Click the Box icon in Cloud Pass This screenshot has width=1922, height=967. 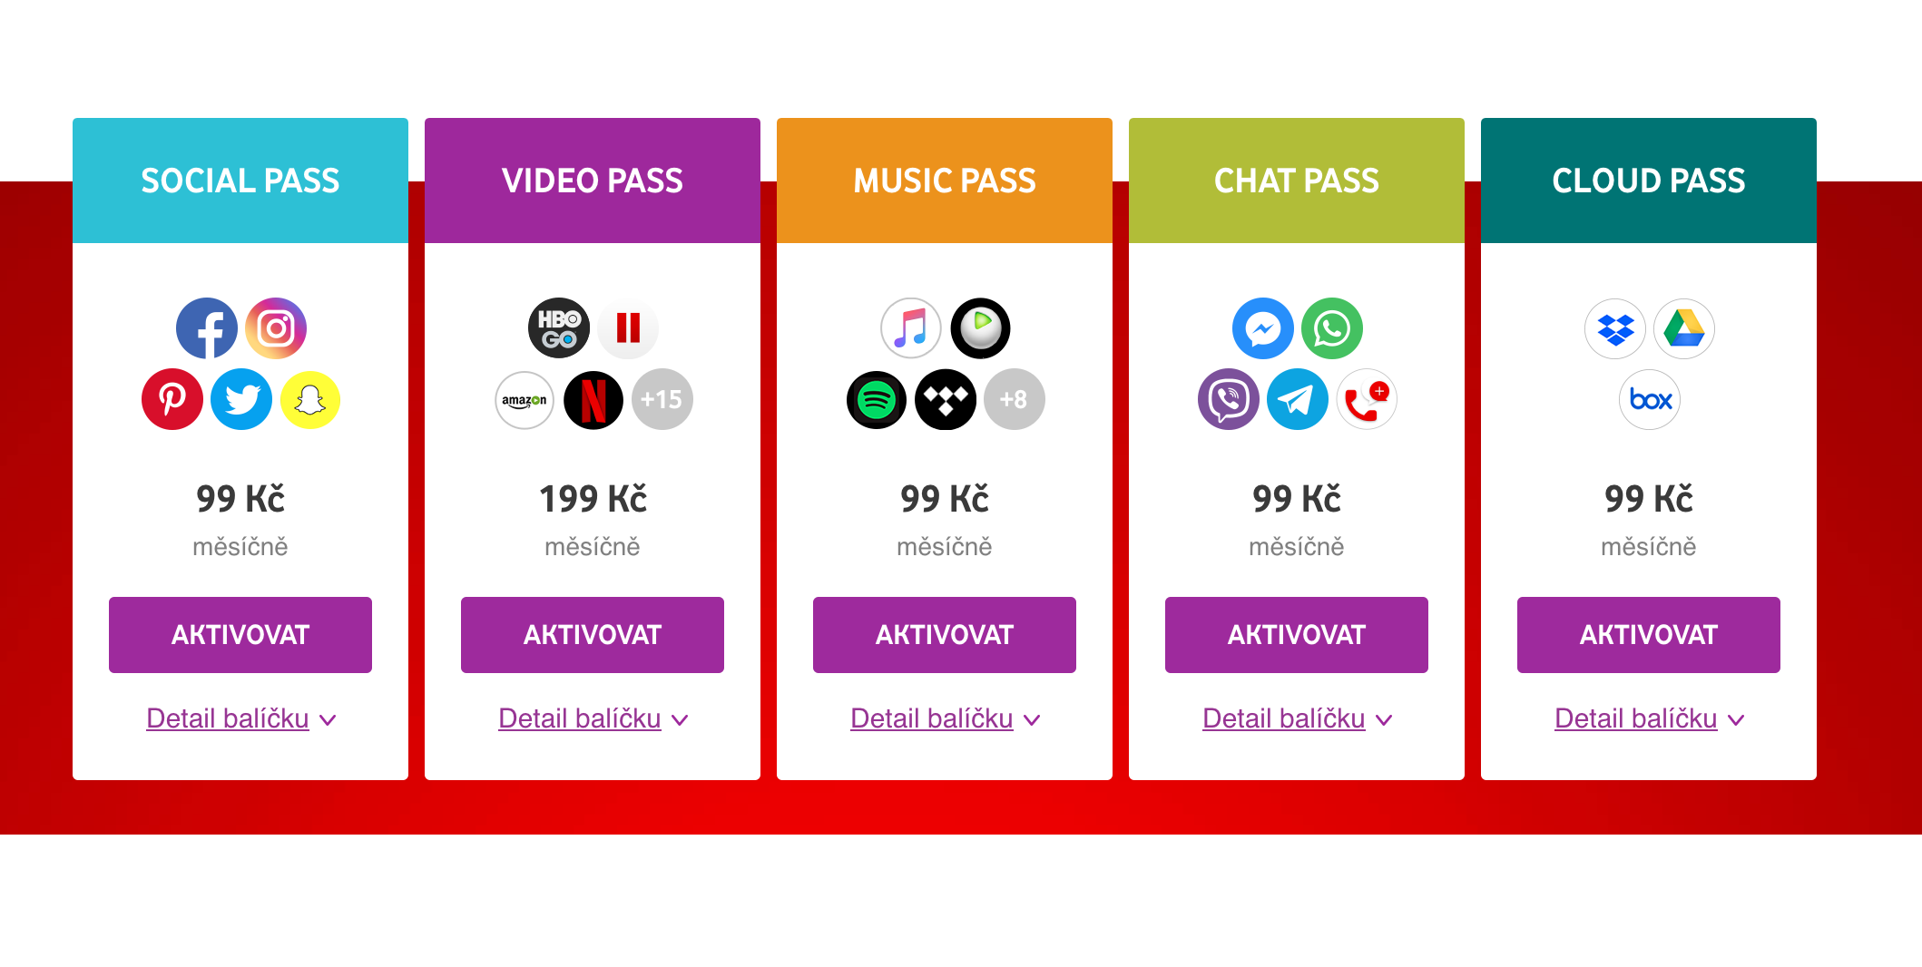tap(1649, 399)
